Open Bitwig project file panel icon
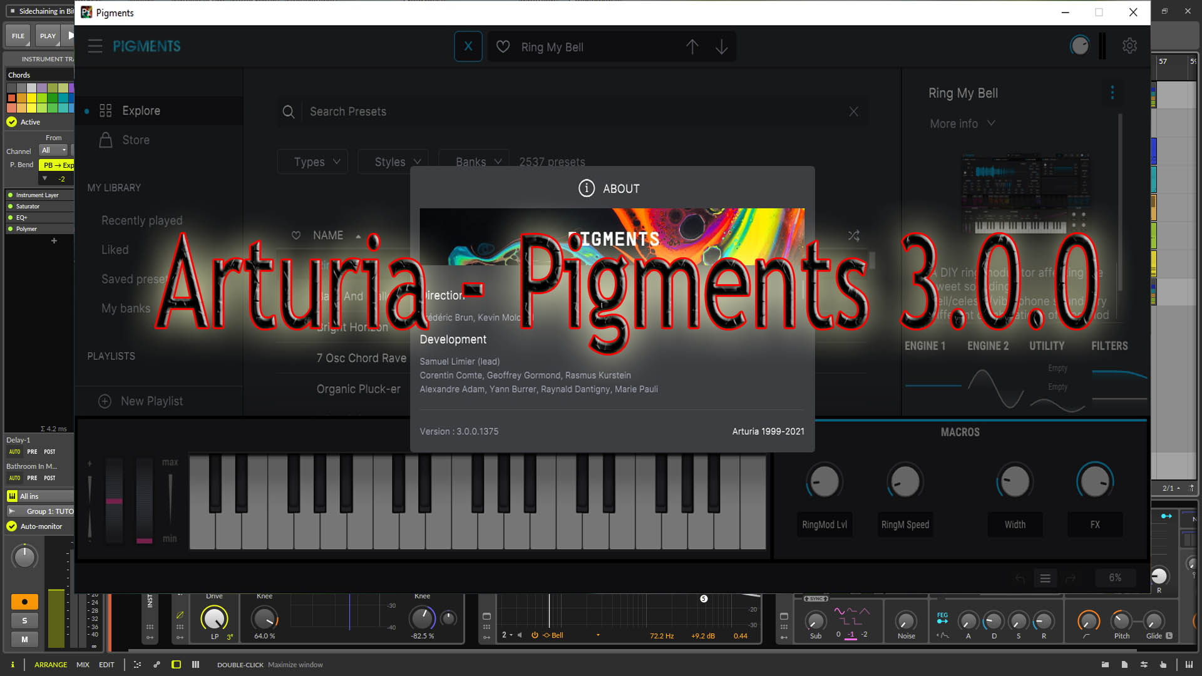 [x=1124, y=665]
